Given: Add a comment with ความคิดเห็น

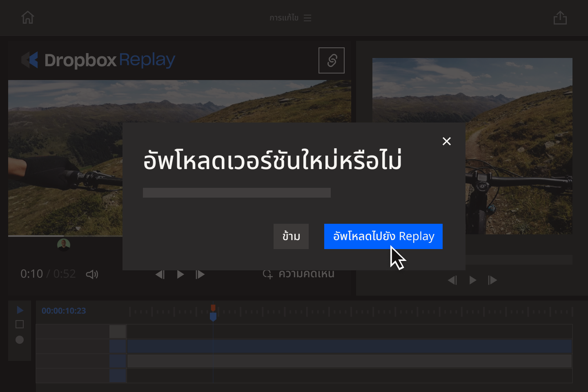Looking at the screenshot, I should coord(298,274).
